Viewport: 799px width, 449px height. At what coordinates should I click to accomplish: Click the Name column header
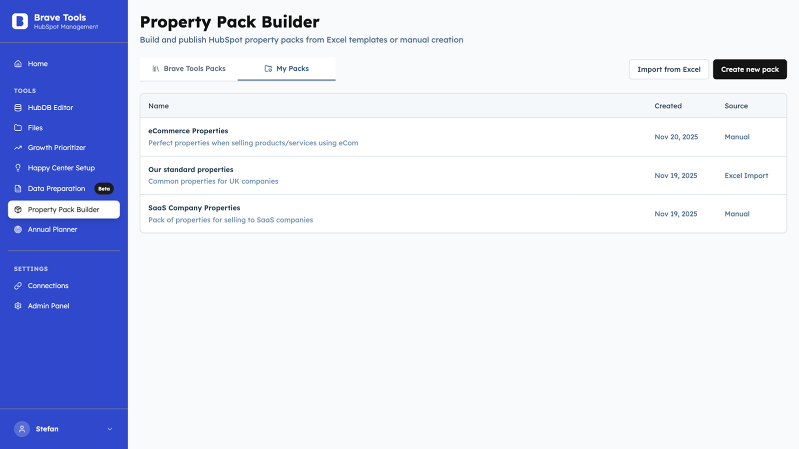[x=158, y=106]
